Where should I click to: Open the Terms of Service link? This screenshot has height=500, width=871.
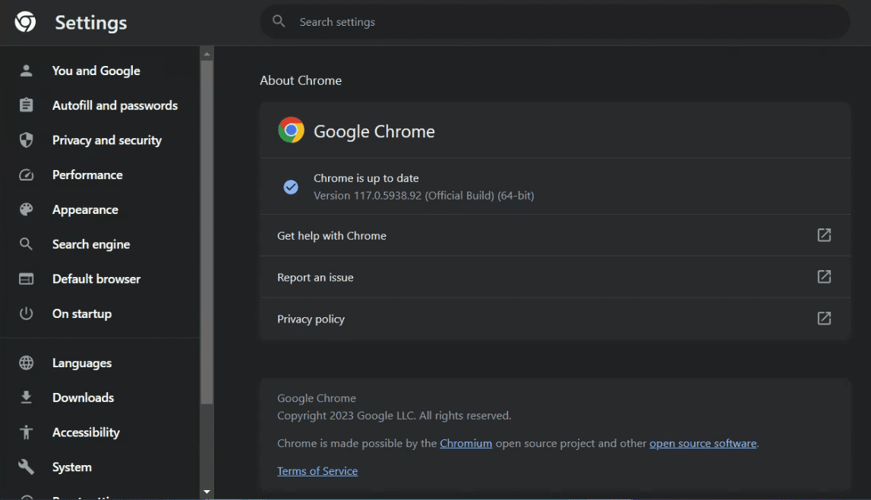(317, 471)
